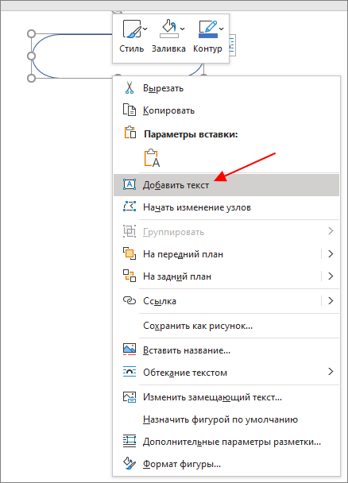Click the Стиль shape style icon
Image resolution: width=348 pixels, height=483 pixels.
[x=132, y=29]
